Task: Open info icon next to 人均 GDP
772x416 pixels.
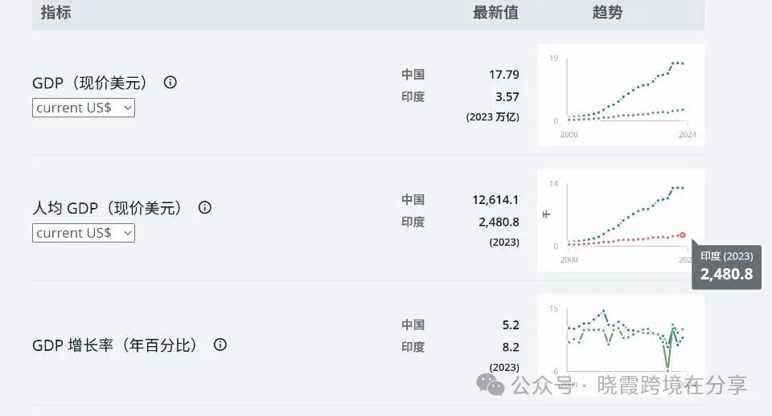Action: pyautogui.click(x=205, y=207)
